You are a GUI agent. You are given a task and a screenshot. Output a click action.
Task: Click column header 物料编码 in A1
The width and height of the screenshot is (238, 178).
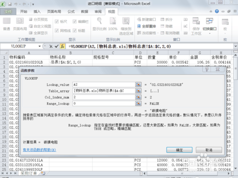(29, 57)
